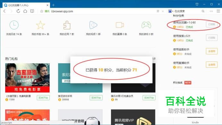Click the address field i.browser.qq.com
This screenshot has width=222, height=125.
[62, 11]
